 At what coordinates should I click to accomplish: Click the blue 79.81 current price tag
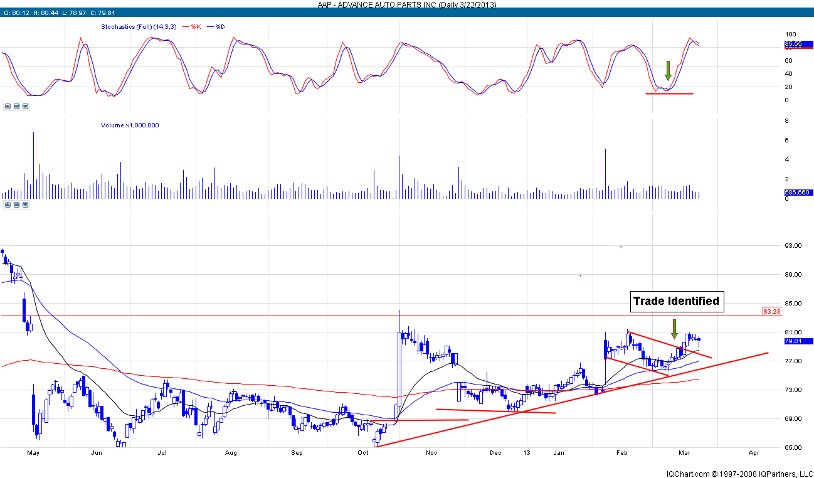click(798, 341)
